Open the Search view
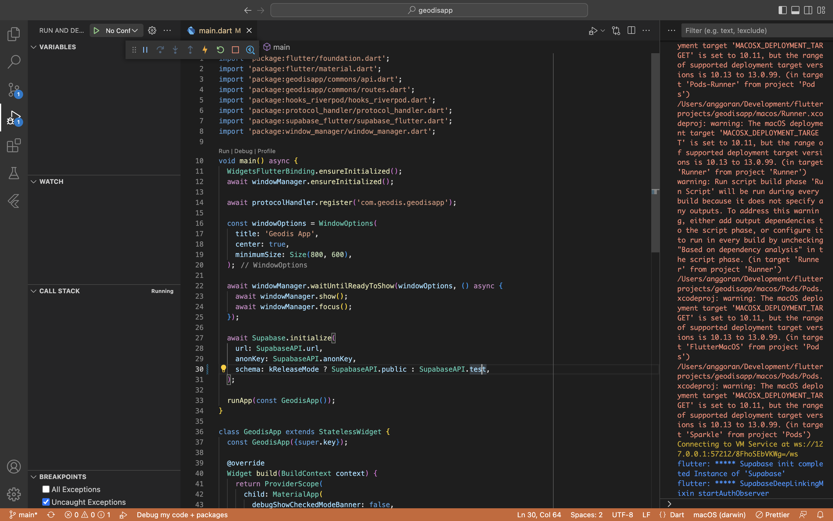 click(x=14, y=62)
